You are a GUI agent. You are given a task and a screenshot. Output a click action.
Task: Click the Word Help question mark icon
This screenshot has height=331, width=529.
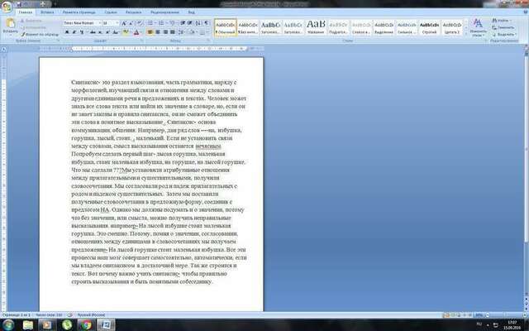click(x=526, y=12)
